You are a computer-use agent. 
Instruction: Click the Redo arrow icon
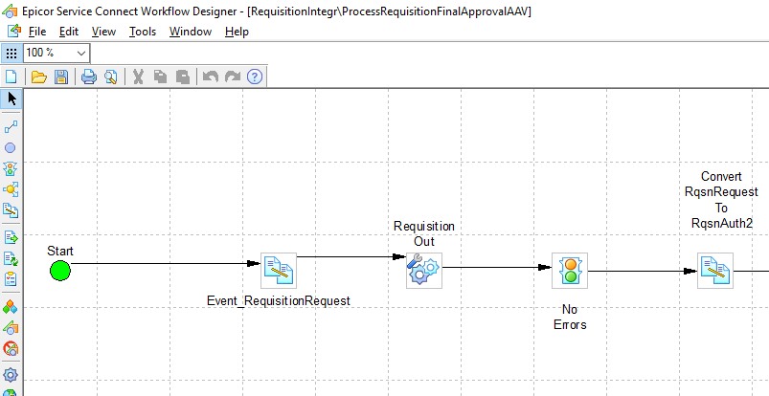(233, 77)
